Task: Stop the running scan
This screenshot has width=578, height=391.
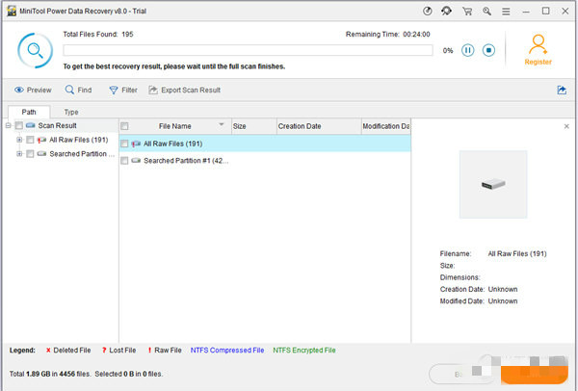Action: (x=488, y=50)
